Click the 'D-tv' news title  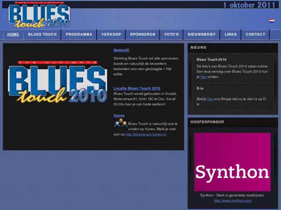click(x=200, y=88)
